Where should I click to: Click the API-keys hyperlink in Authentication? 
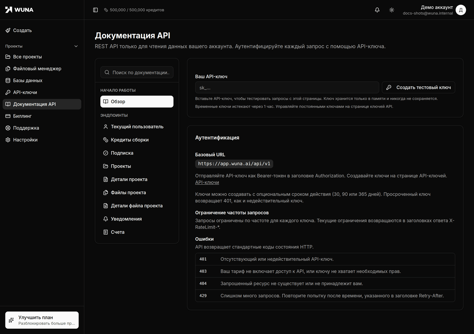(207, 182)
